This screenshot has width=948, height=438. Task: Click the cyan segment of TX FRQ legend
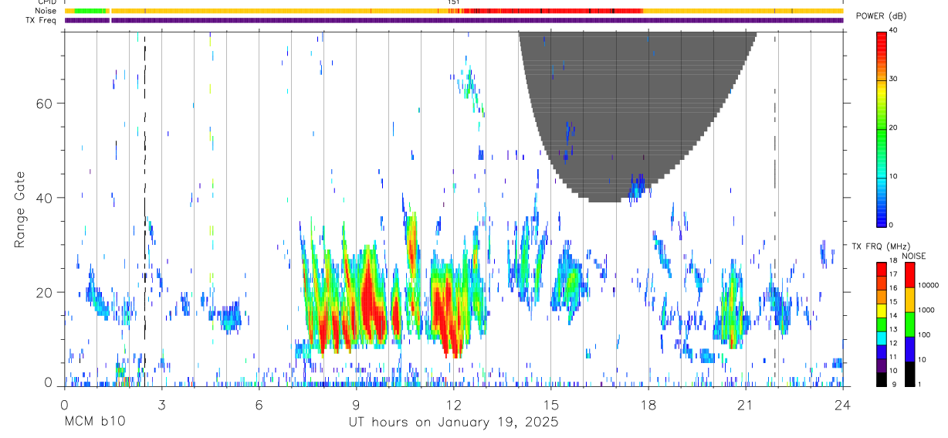(x=881, y=338)
